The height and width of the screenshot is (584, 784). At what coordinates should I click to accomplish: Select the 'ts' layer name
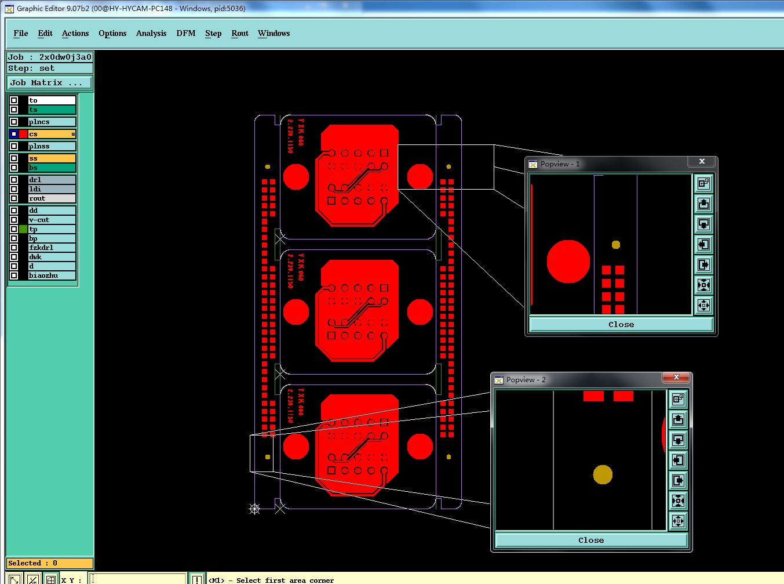[x=52, y=110]
